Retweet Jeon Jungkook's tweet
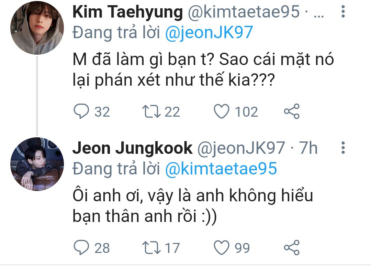This screenshot has height=266, width=371. [151, 248]
